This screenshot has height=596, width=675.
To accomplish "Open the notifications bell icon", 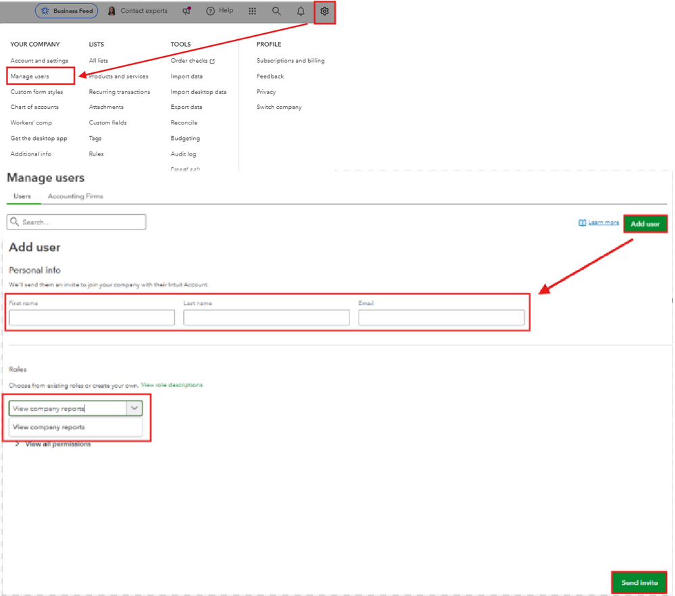I will click(301, 12).
